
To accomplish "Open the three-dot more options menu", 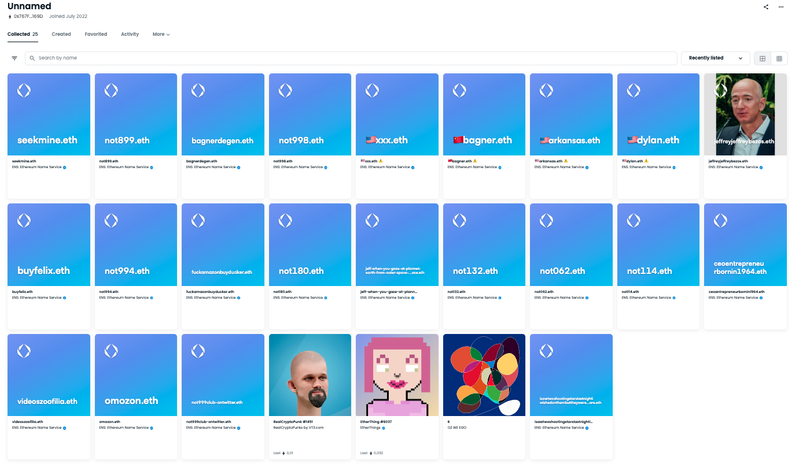I will coord(781,7).
